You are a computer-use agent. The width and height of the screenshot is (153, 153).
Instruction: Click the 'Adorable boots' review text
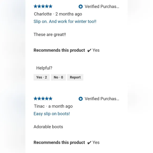(x=48, y=127)
